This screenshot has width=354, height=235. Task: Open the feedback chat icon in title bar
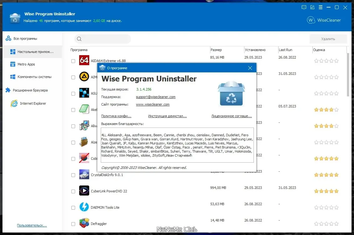304,7
